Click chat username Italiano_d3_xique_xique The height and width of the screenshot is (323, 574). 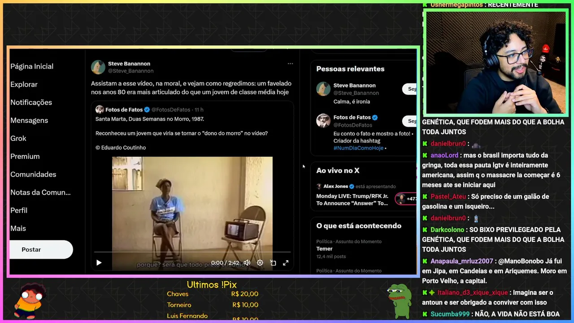point(473,292)
